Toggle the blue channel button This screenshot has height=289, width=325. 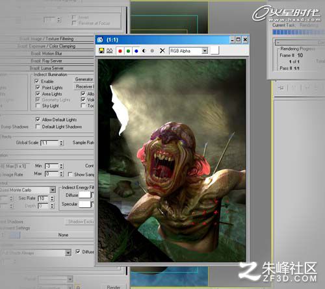point(136,51)
